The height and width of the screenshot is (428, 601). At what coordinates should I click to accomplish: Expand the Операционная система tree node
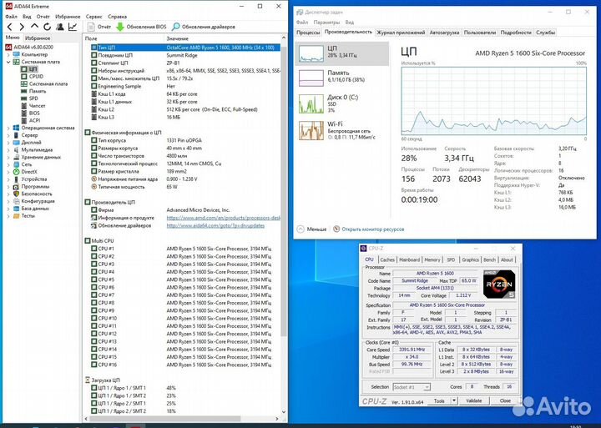8,128
